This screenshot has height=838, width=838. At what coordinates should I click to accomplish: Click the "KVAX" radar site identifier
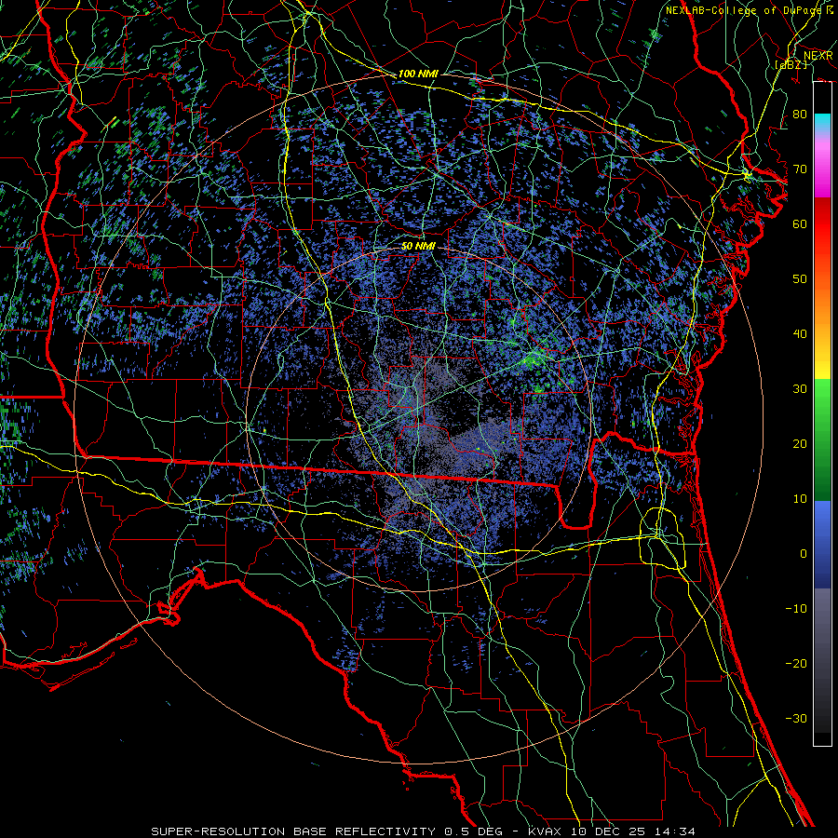[545, 831]
